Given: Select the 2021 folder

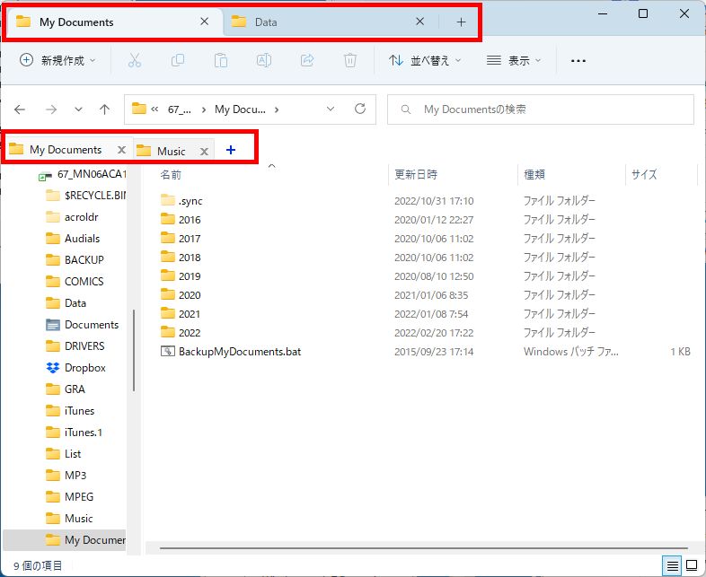Looking at the screenshot, I should pyautogui.click(x=181, y=314).
